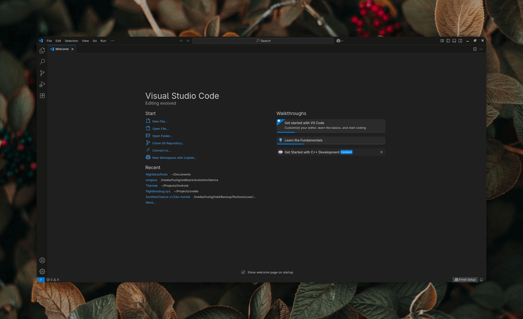Click the New File icon
The width and height of the screenshot is (523, 319).
tap(148, 121)
